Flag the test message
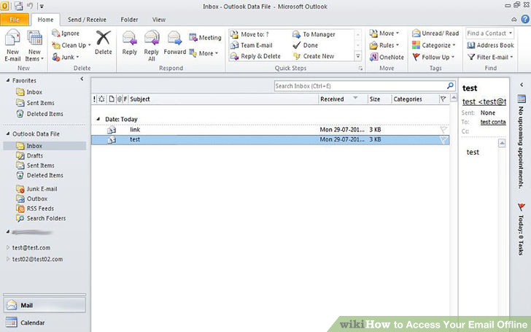Viewport: 531px width, 332px height. pyautogui.click(x=443, y=139)
